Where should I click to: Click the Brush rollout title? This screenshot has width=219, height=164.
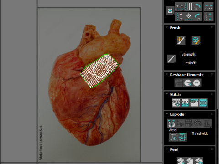point(175,28)
